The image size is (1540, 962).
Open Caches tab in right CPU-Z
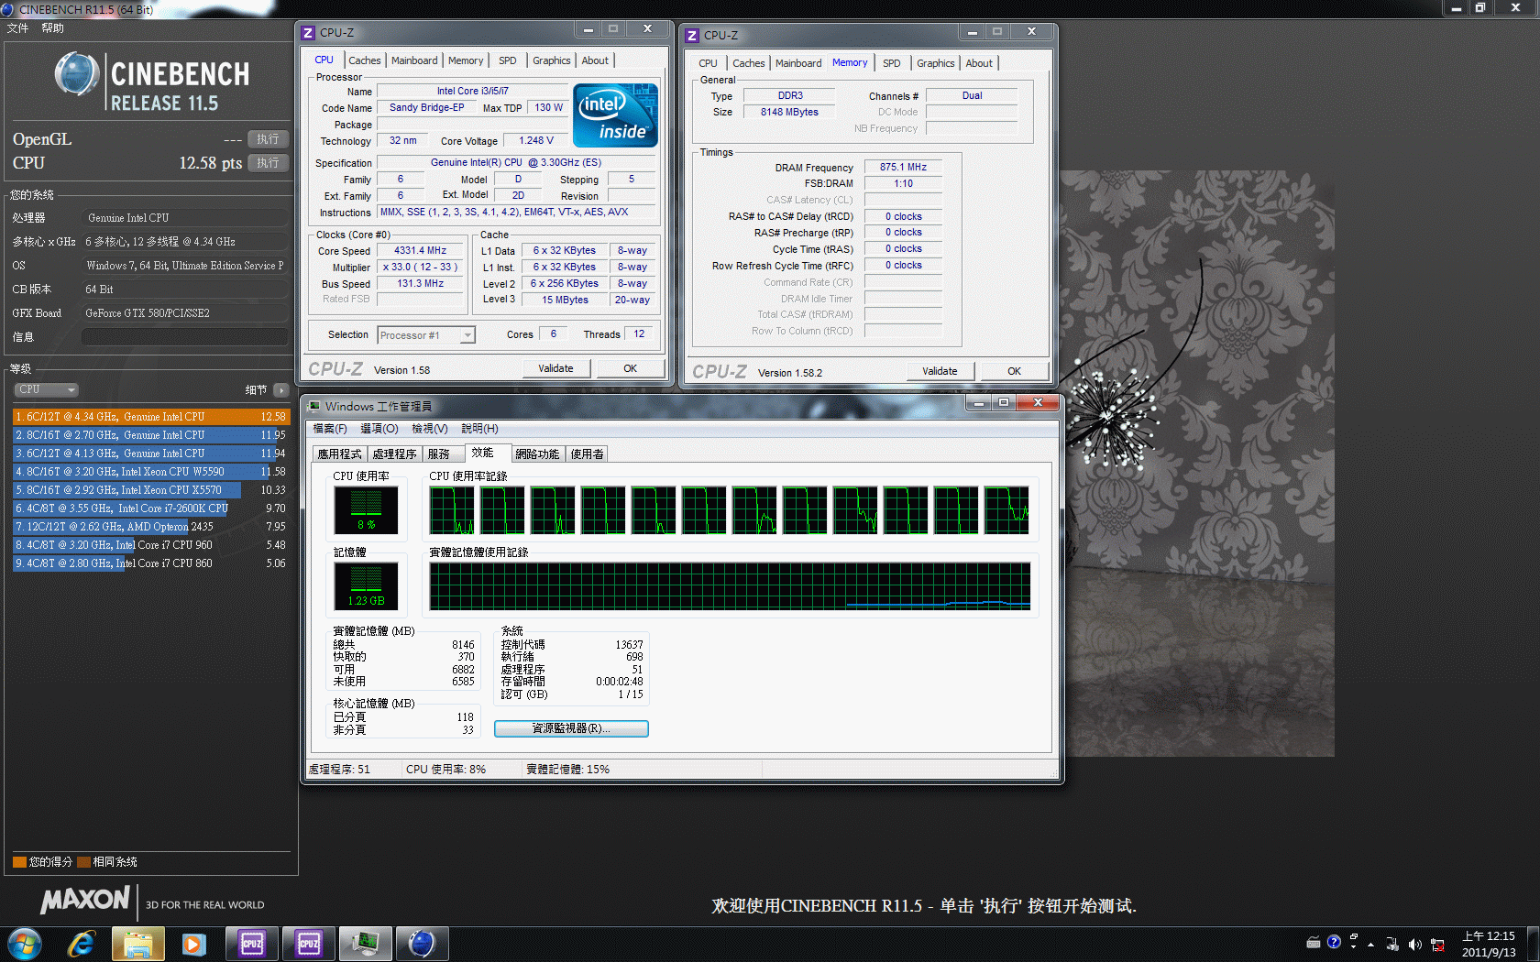(x=748, y=63)
